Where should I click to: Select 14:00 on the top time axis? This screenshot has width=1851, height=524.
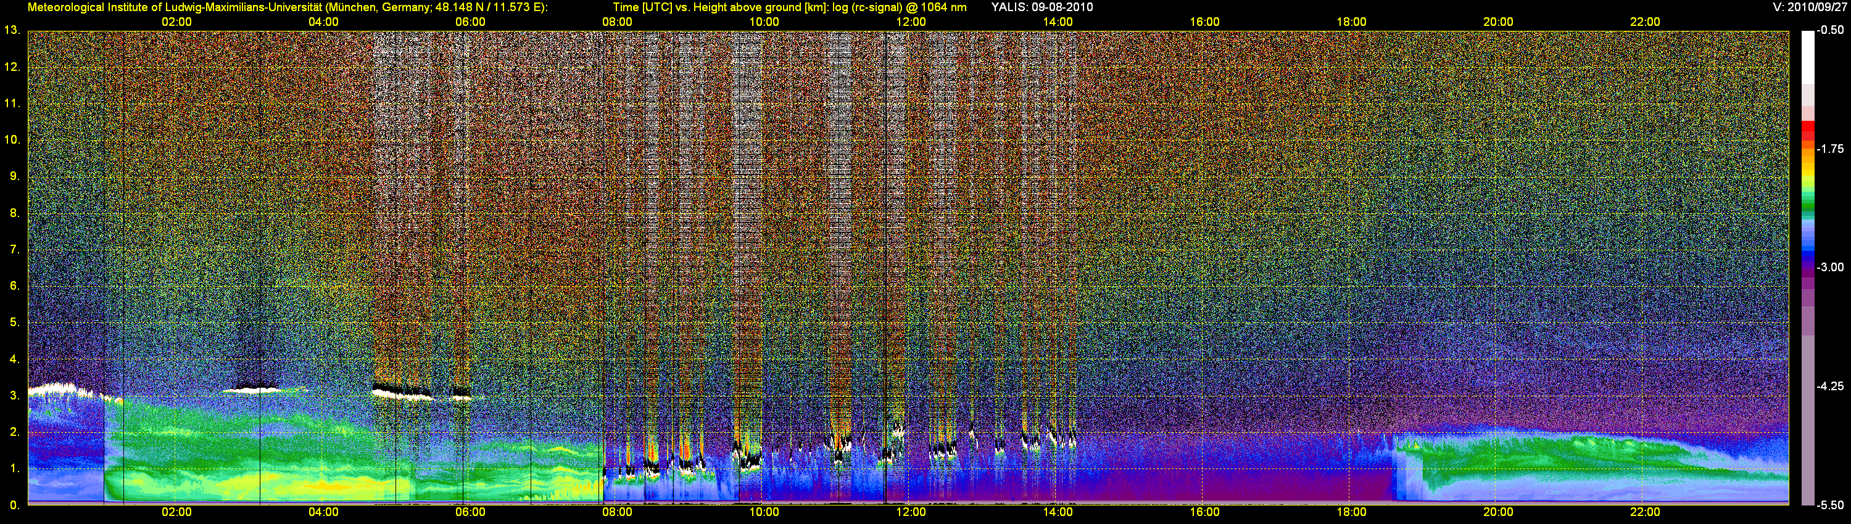[1058, 22]
